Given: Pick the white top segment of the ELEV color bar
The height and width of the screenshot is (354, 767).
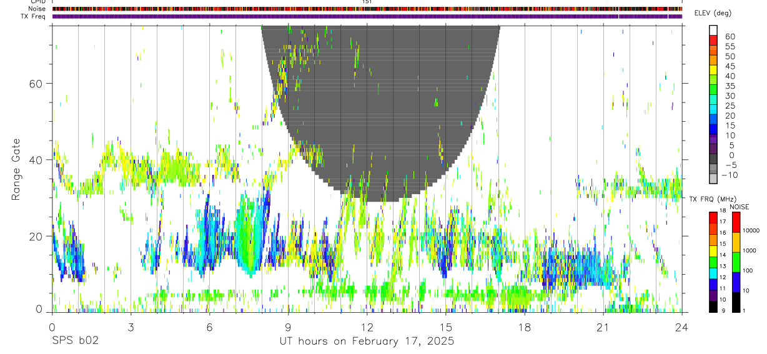Looking at the screenshot, I should point(714,31).
